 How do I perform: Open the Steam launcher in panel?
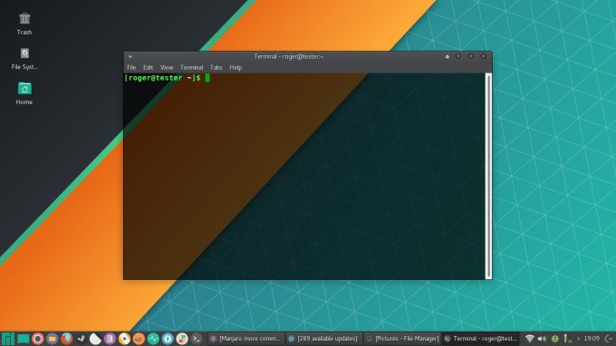pos(81,339)
